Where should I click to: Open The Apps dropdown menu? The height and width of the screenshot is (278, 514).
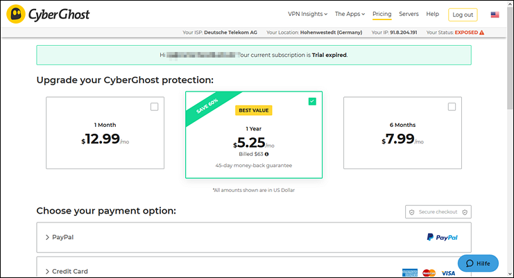tap(350, 14)
